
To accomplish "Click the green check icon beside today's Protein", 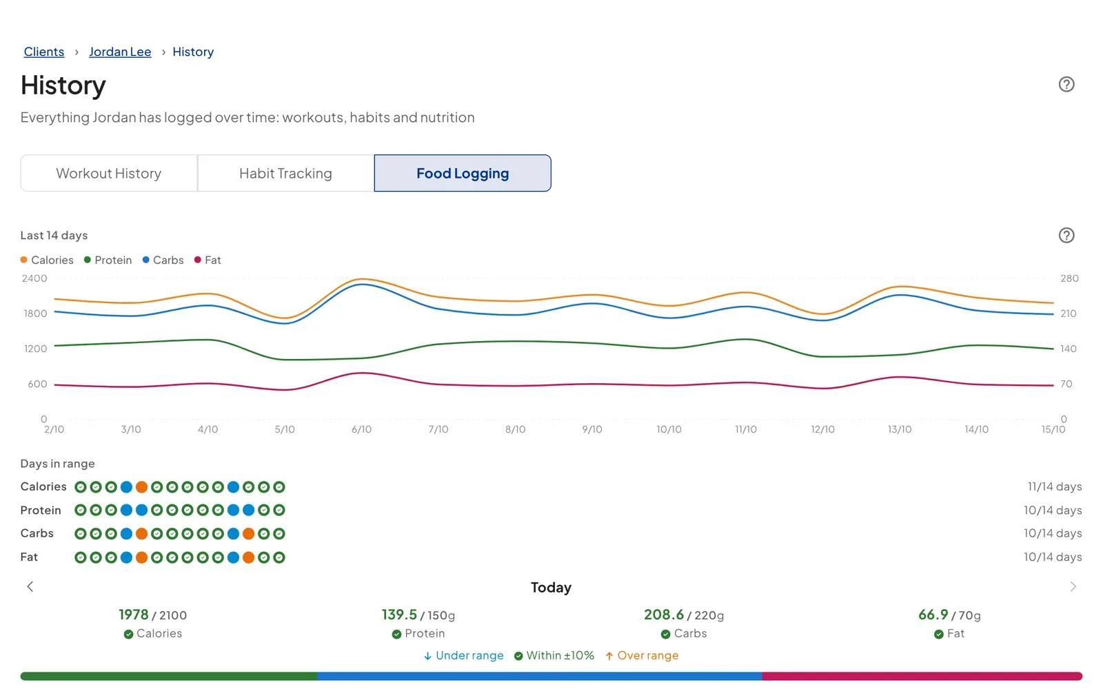I will point(396,635).
